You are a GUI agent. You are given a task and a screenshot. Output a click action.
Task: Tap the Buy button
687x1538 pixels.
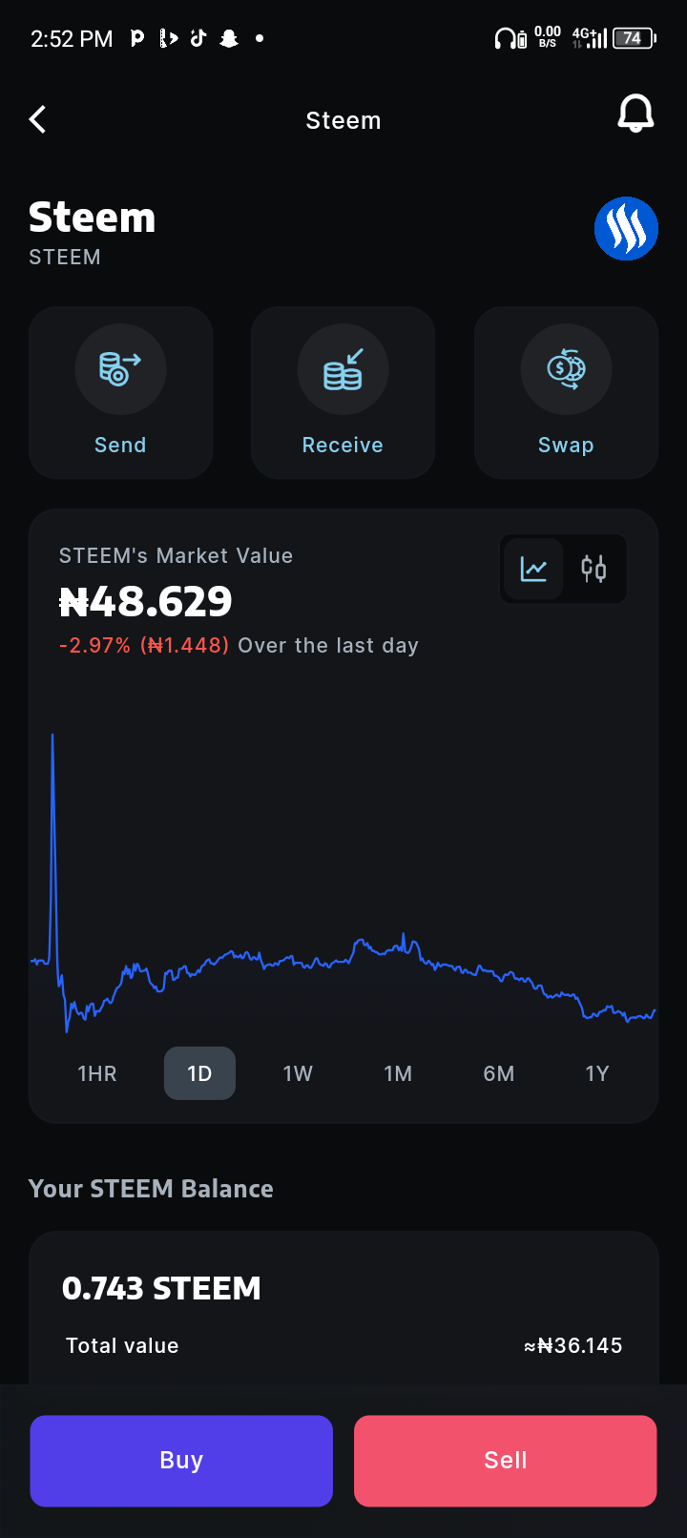181,1461
